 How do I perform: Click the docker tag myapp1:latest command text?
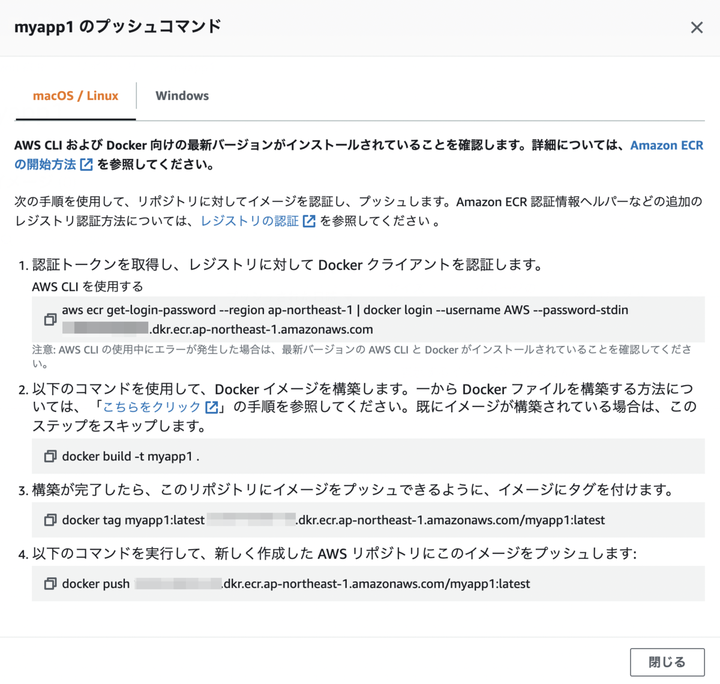334,520
